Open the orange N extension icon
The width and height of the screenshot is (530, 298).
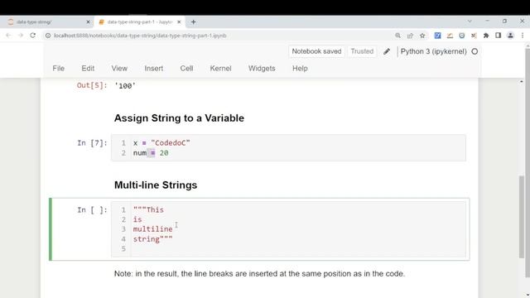[474, 36]
